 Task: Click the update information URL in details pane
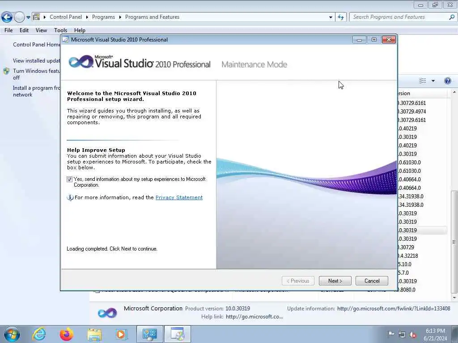coord(394,308)
